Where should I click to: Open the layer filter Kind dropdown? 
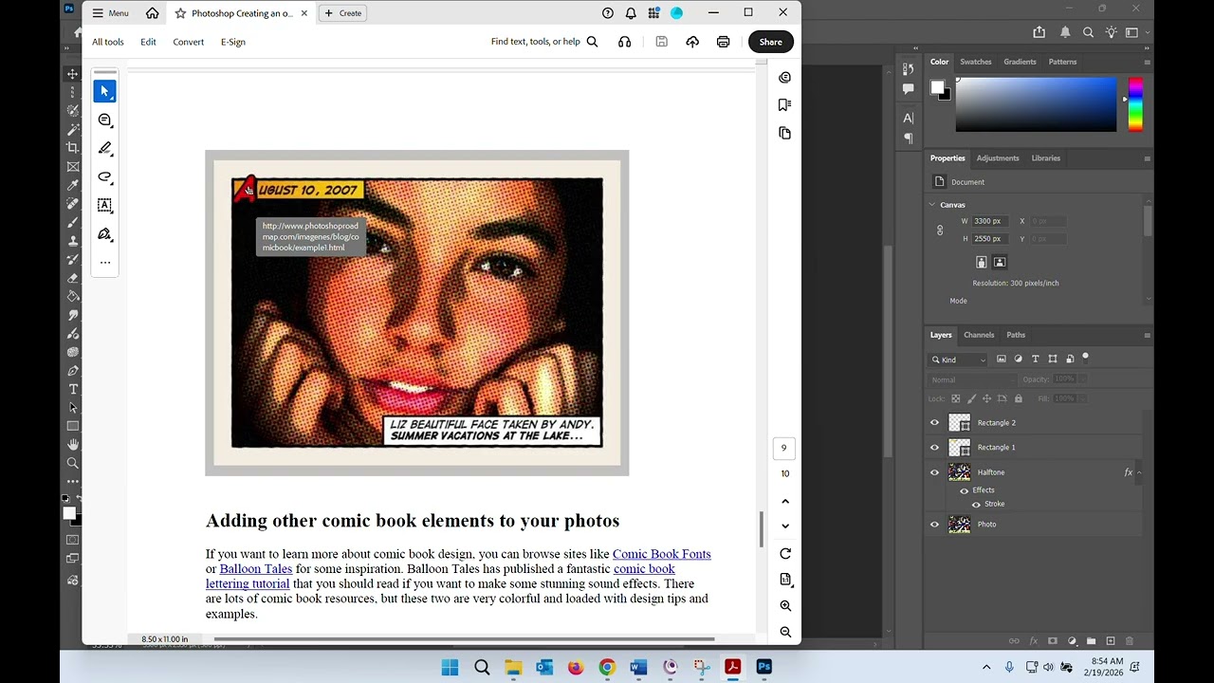pyautogui.click(x=959, y=360)
